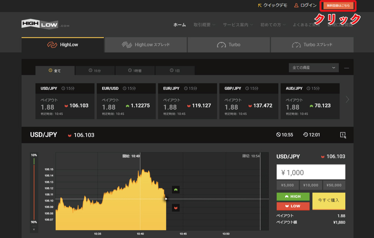Click the trader sentiment gauge bar

34,189
